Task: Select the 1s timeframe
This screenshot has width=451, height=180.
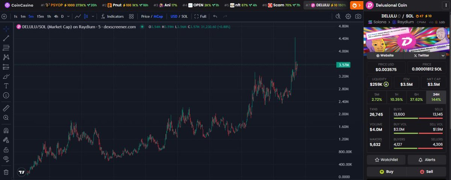Action: coord(16,16)
